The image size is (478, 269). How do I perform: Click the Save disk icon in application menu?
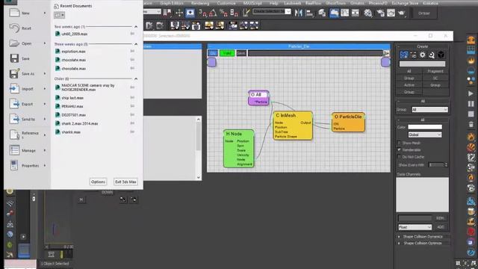(14, 58)
